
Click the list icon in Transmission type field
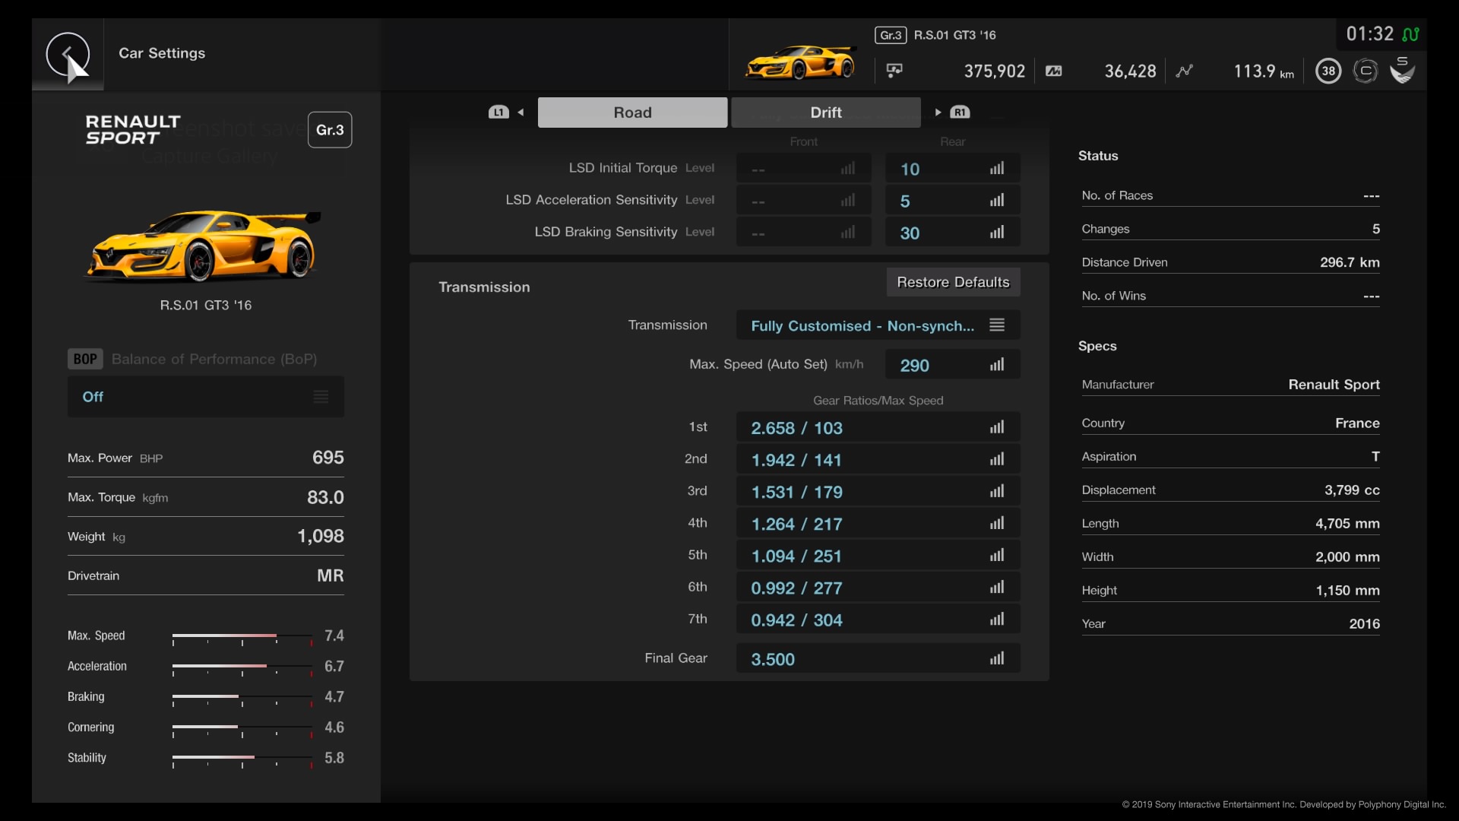tap(997, 325)
